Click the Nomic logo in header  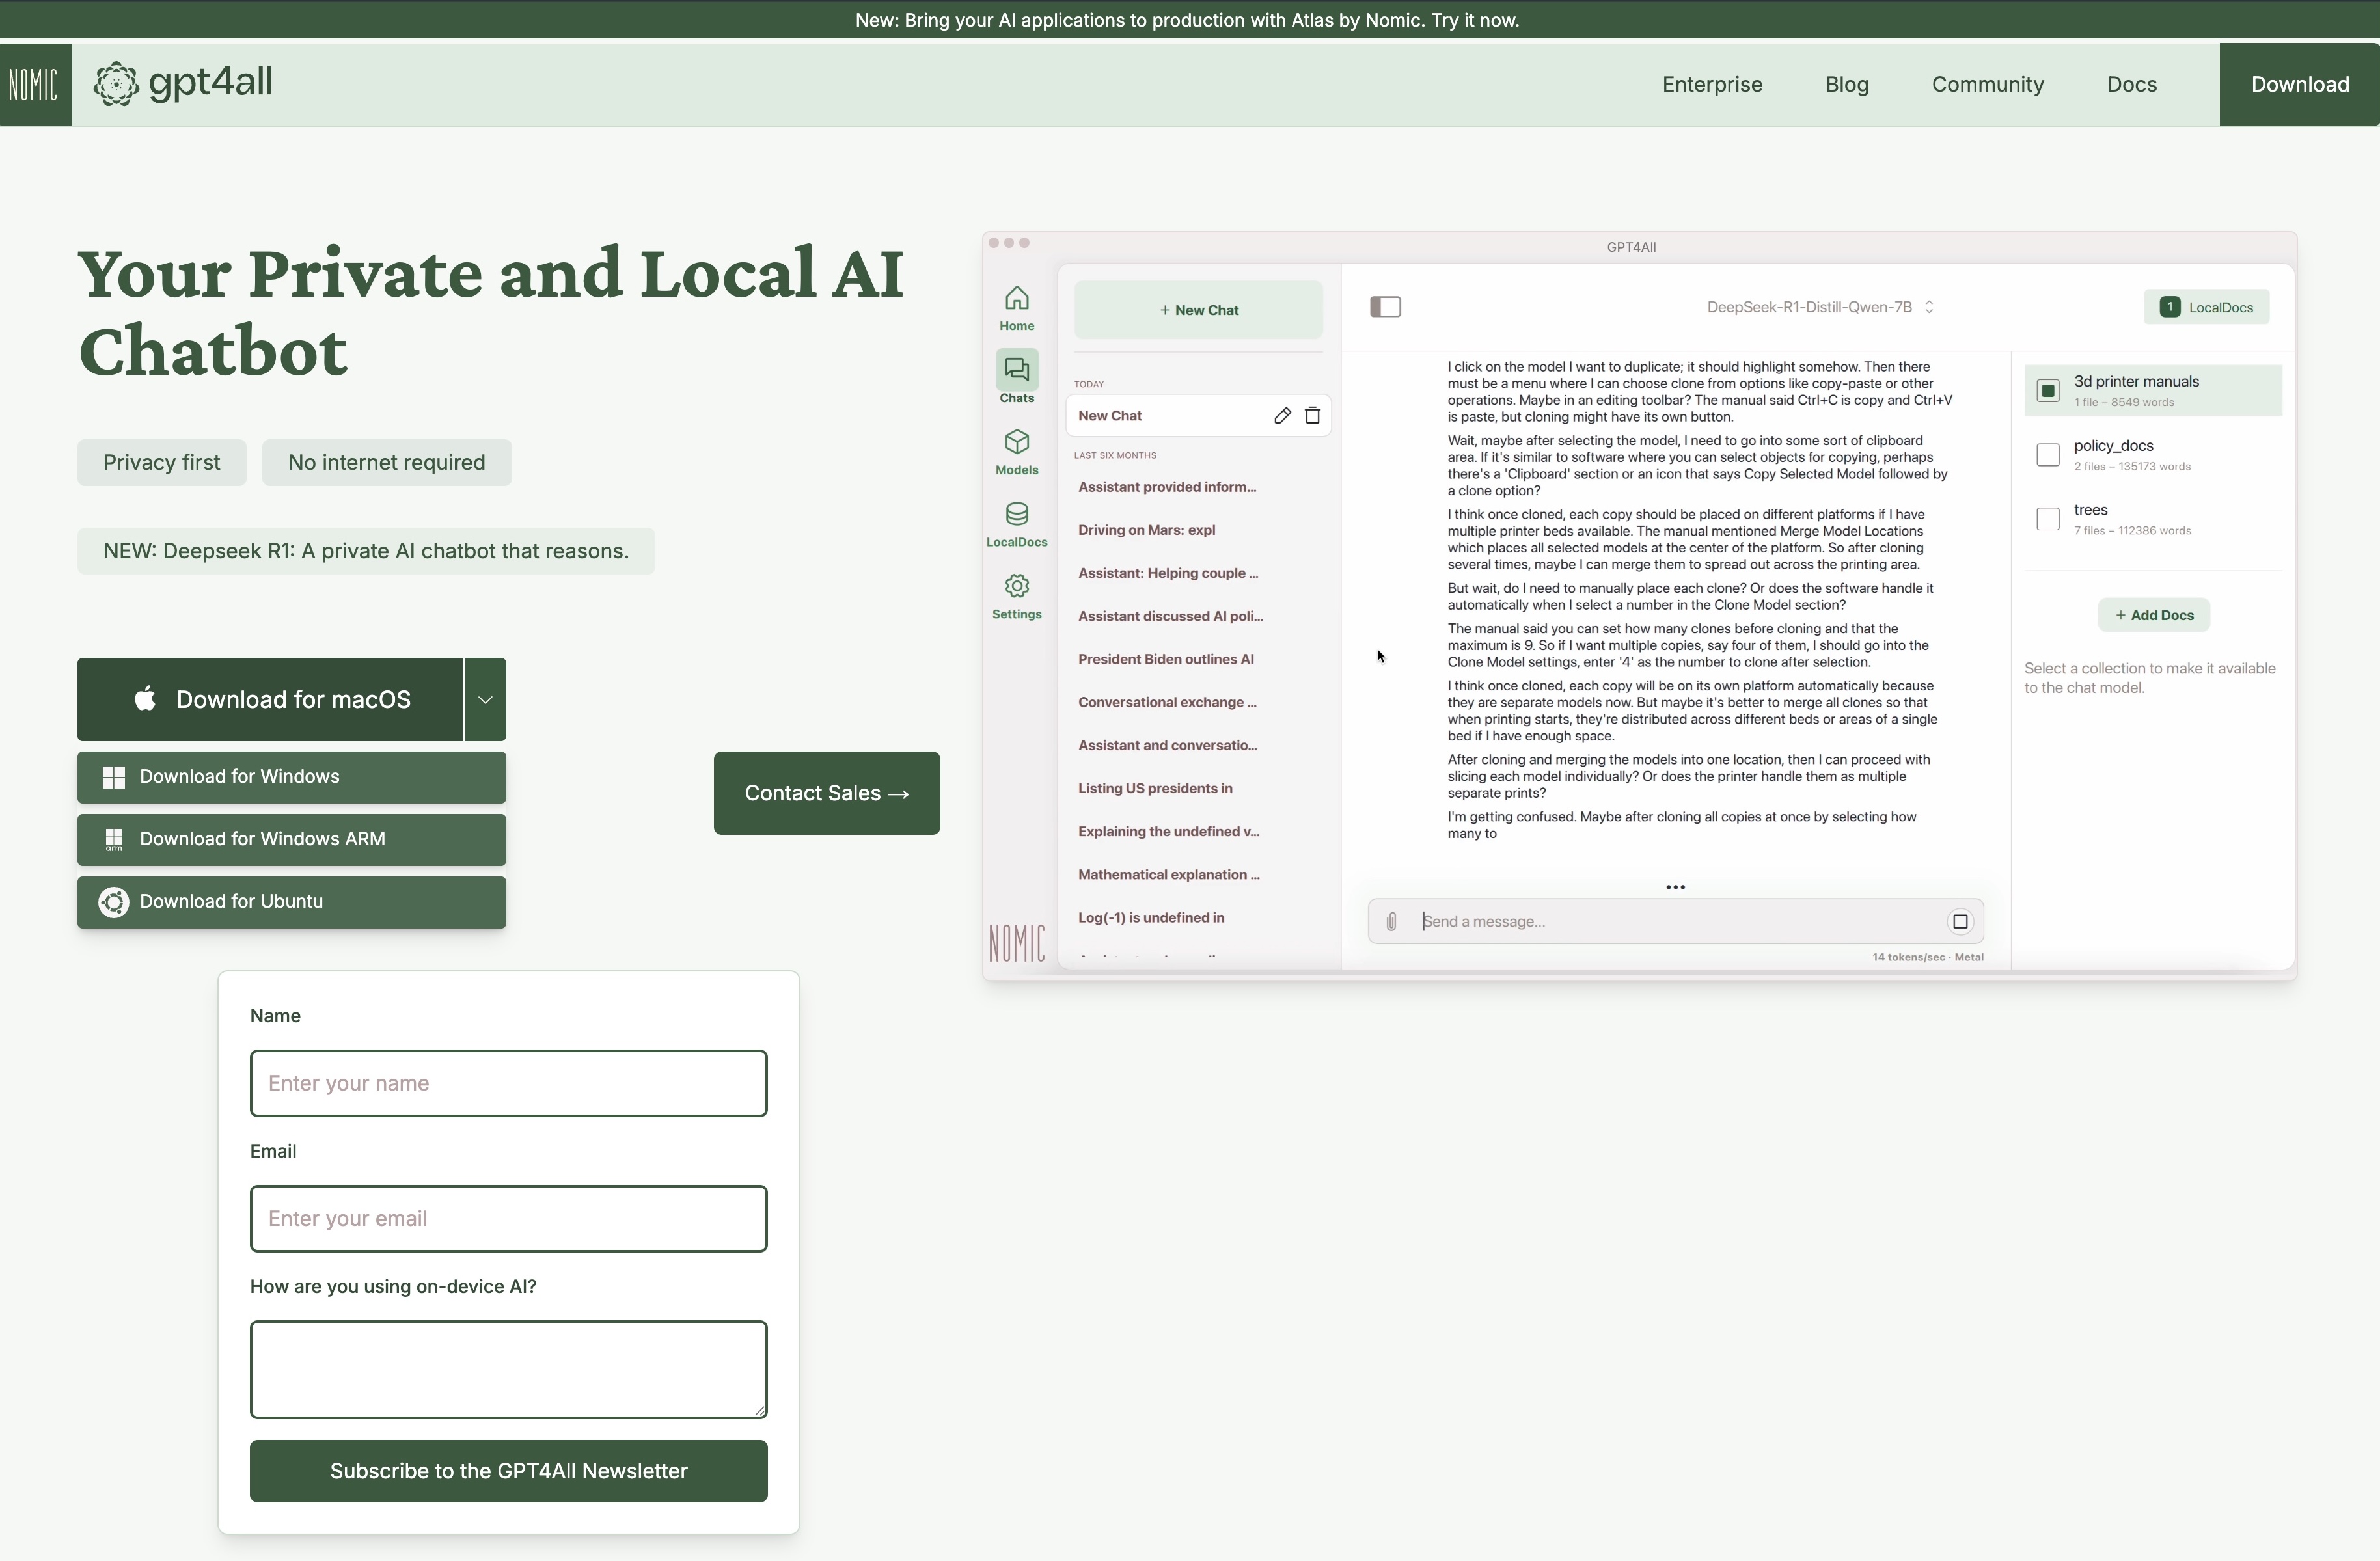click(x=35, y=84)
